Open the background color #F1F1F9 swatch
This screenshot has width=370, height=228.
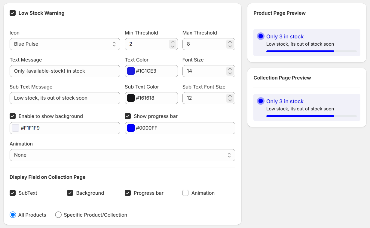(15, 128)
